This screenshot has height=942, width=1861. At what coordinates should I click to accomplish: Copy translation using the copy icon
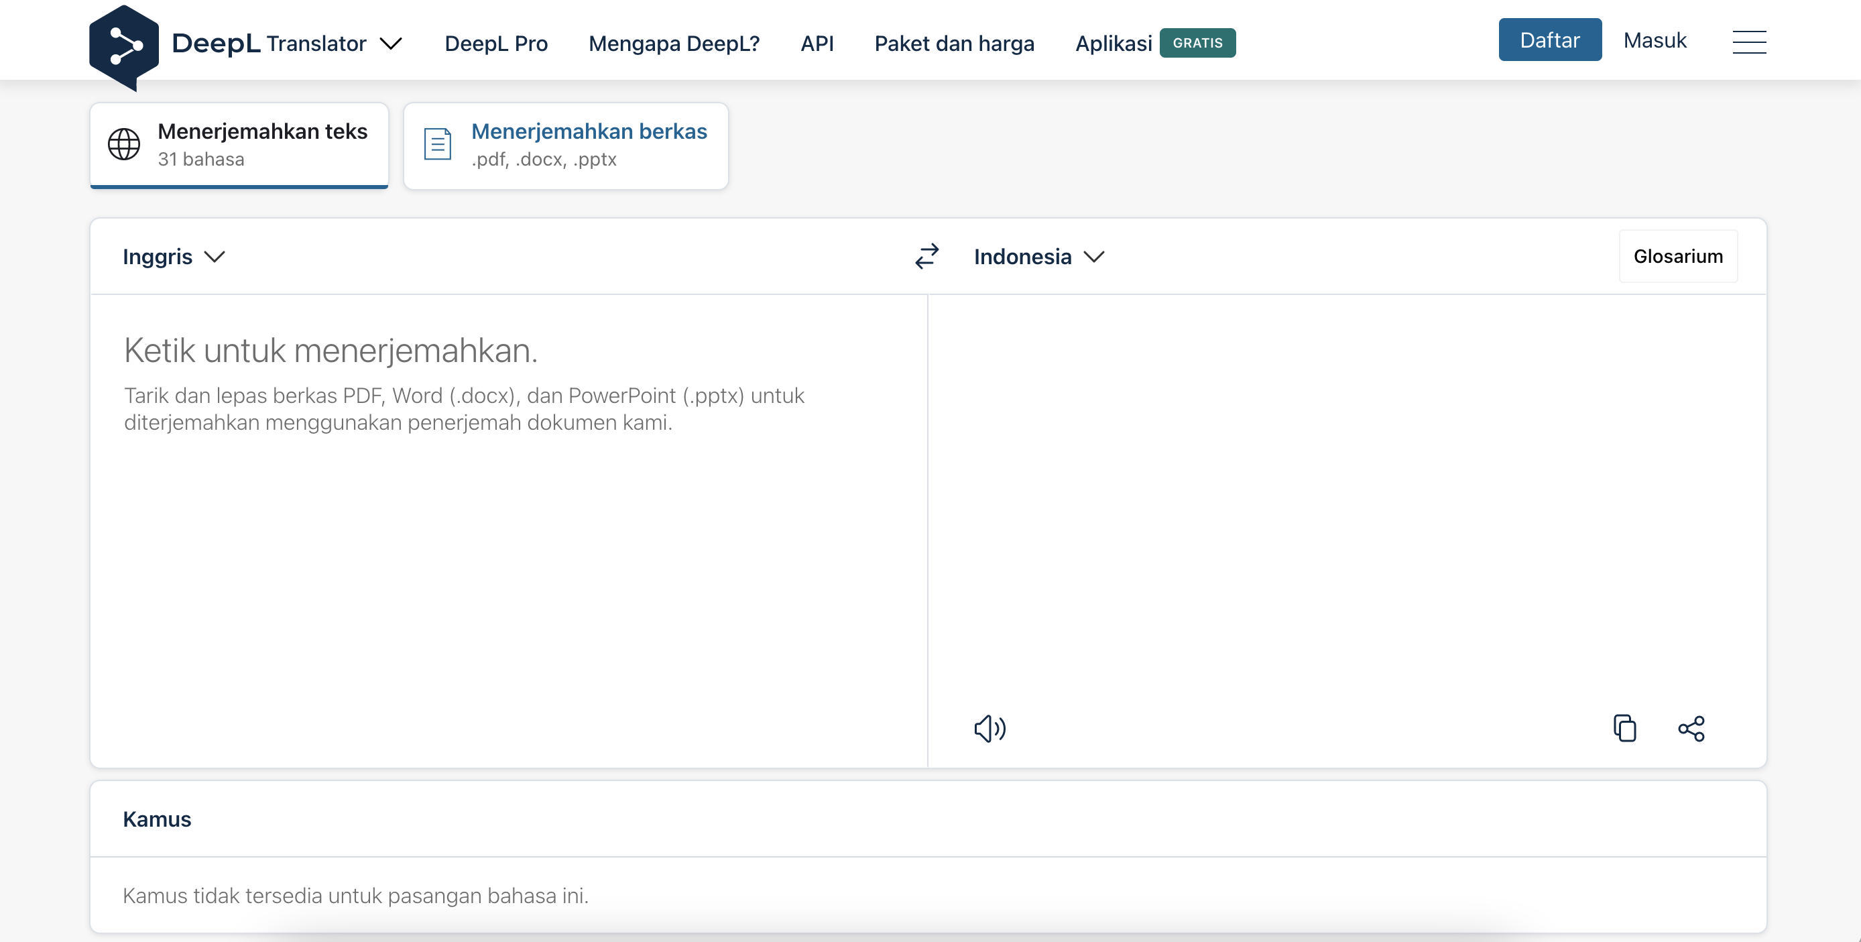[x=1624, y=728]
